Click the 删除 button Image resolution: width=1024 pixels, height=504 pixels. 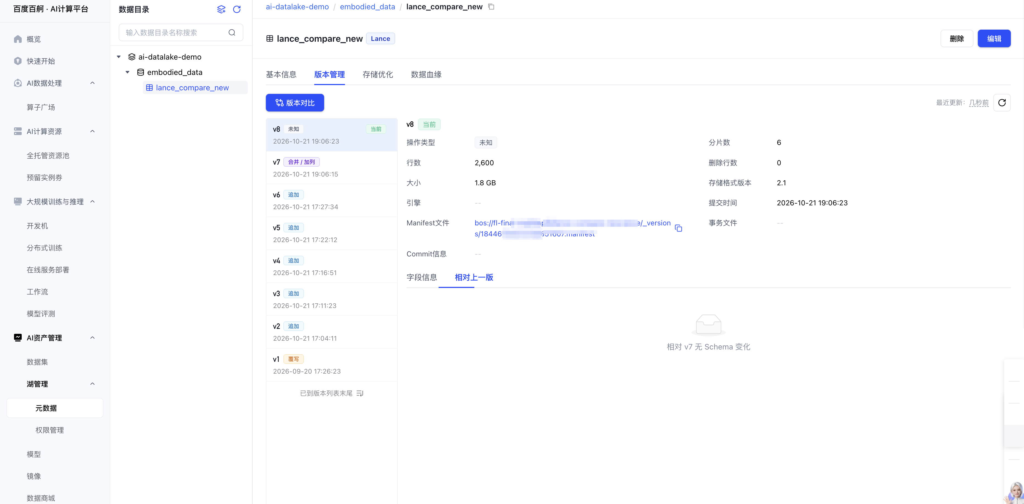click(956, 38)
